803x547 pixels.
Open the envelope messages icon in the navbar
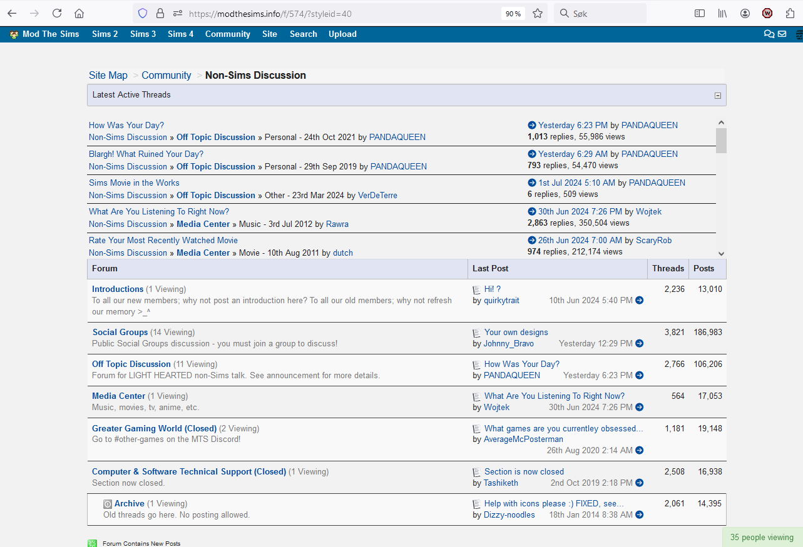point(782,34)
